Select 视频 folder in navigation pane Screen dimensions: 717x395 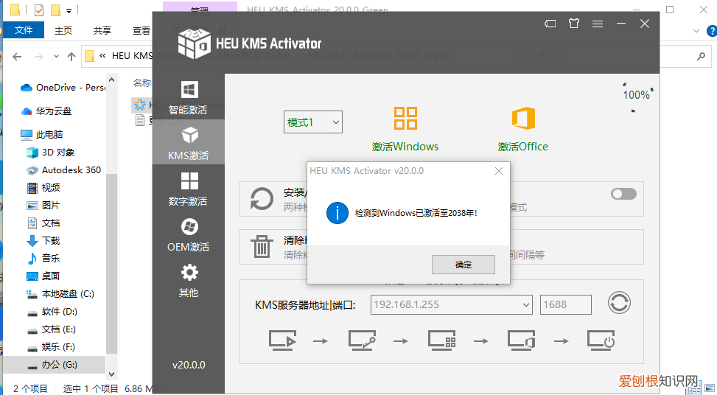pyautogui.click(x=43, y=187)
